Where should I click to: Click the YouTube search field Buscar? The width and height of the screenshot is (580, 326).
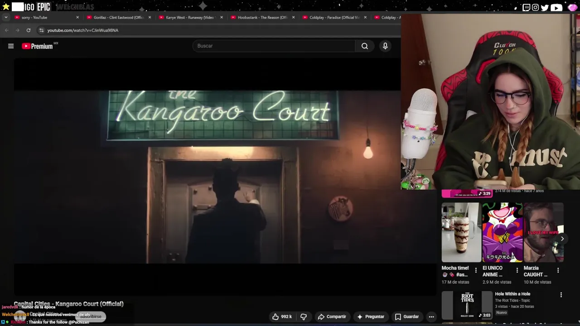click(x=274, y=46)
